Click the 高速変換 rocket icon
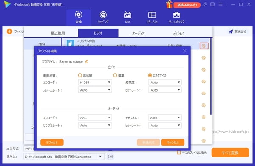This screenshot has height=166, width=255. (x=231, y=31)
